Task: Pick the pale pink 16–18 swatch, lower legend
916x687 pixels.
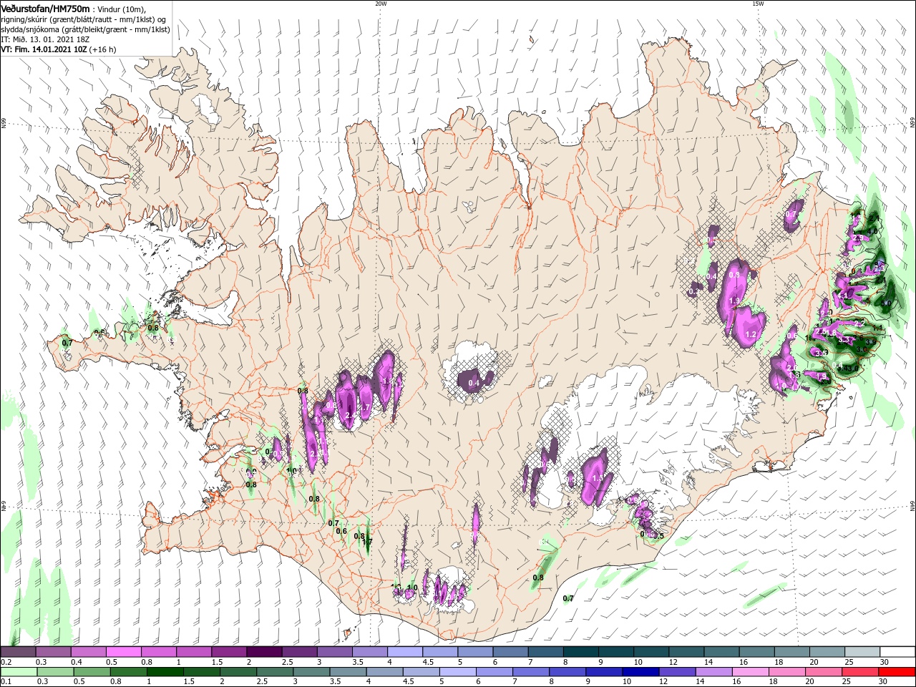Action: 751,672
